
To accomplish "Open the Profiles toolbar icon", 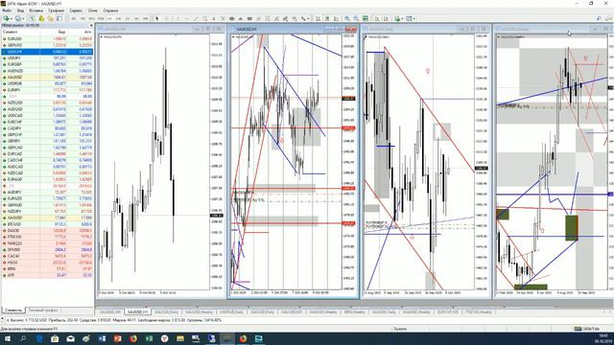I will coord(18,18).
